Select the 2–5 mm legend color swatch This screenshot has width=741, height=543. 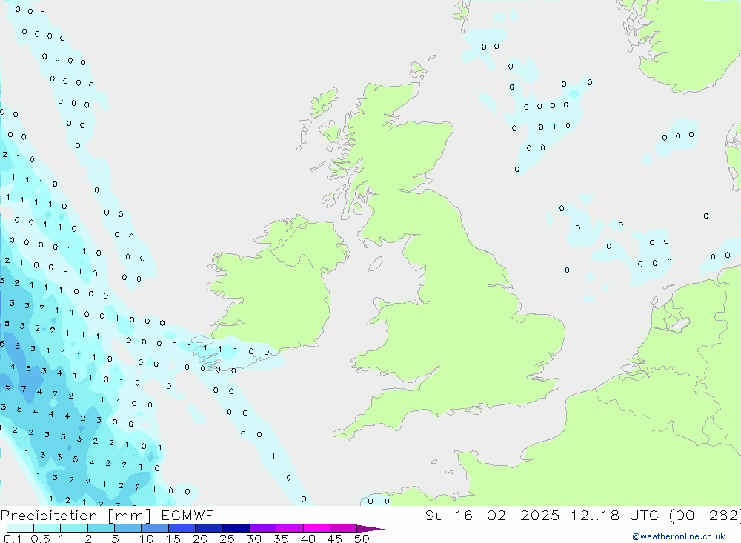[x=101, y=528]
